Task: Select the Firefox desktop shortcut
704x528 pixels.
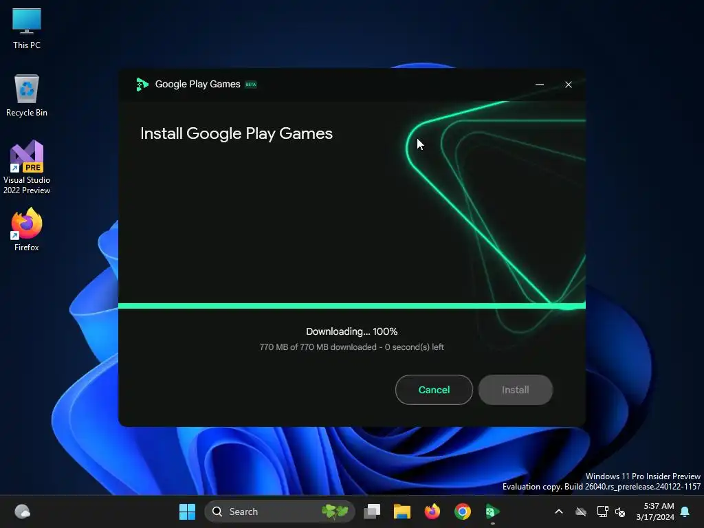Action: 27,230
